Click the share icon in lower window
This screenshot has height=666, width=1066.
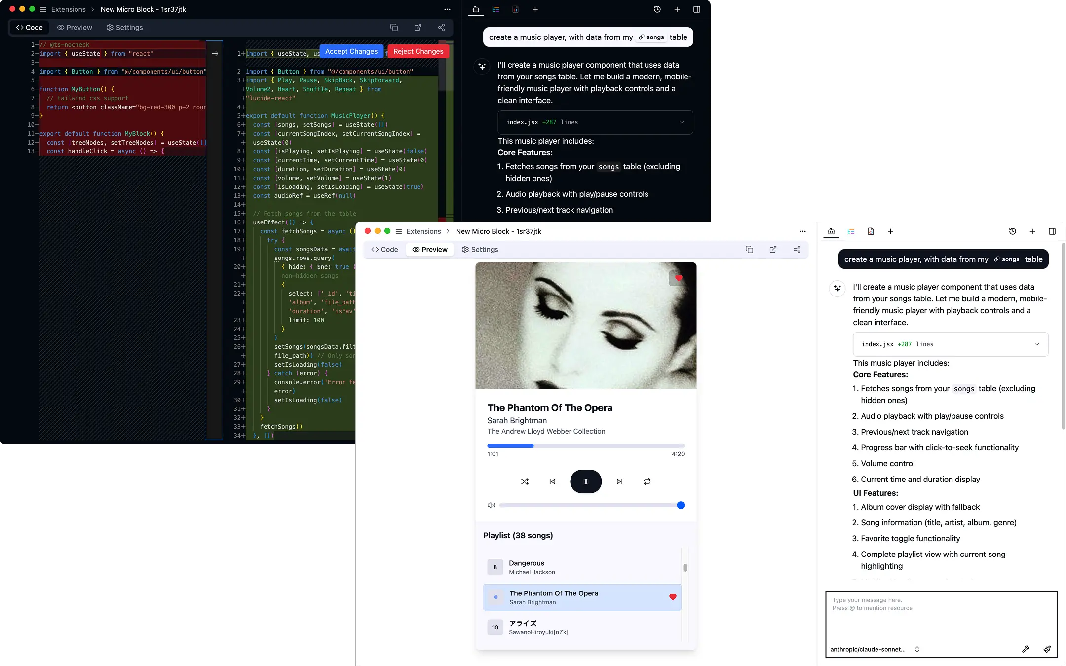[x=797, y=250]
